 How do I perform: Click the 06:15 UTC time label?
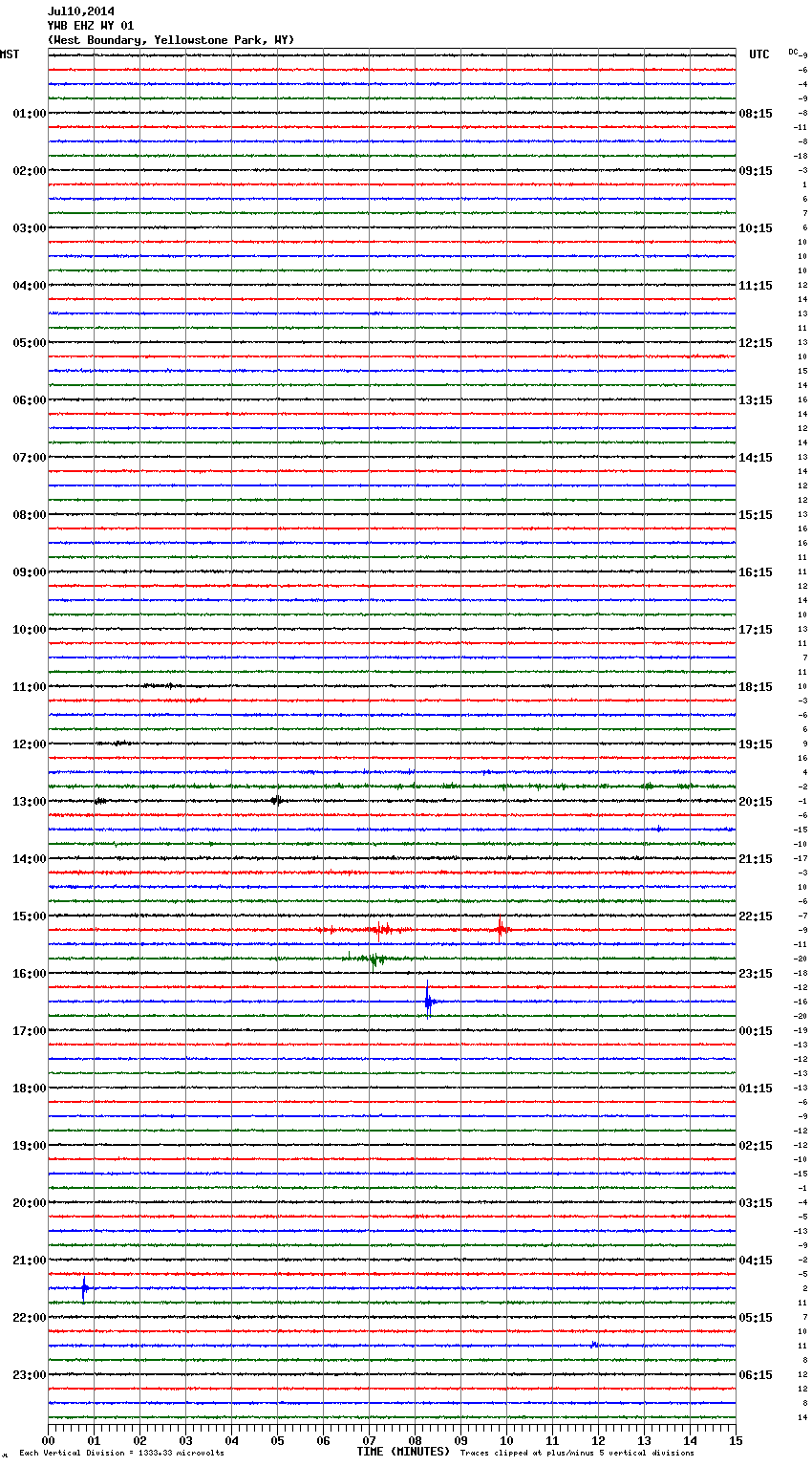[x=756, y=1375]
